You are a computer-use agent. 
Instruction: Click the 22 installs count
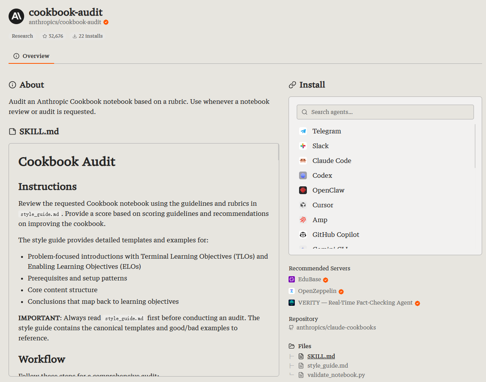pyautogui.click(x=91, y=36)
